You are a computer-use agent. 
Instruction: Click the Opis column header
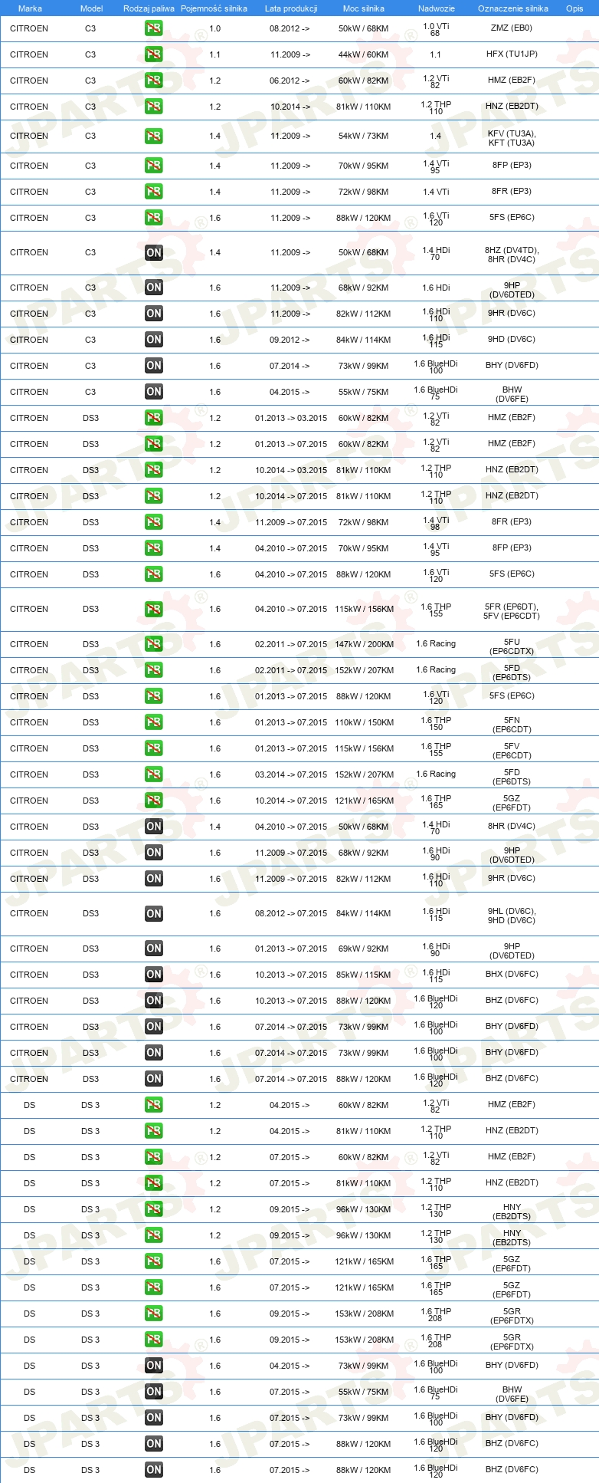[574, 8]
